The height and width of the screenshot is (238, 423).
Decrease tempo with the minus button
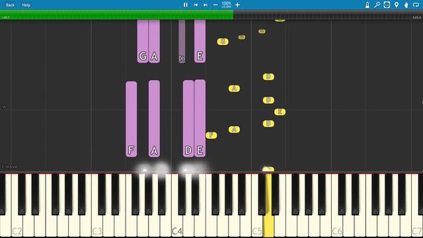tap(215, 5)
